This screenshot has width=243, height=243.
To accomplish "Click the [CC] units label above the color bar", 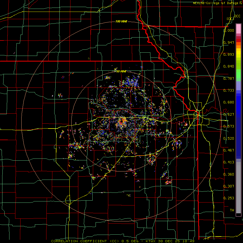I will pos(230,19).
